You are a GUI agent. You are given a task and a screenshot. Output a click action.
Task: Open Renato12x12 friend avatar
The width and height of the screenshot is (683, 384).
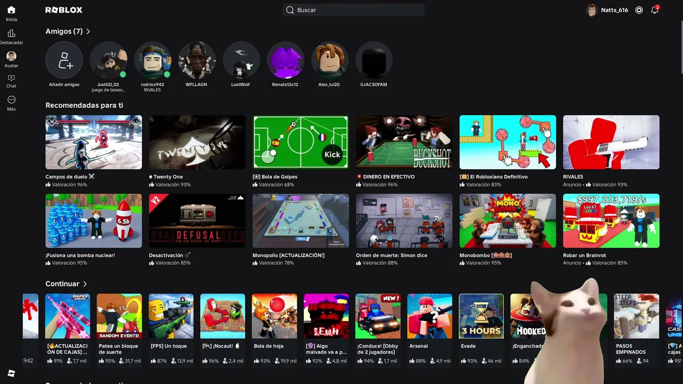tap(285, 60)
